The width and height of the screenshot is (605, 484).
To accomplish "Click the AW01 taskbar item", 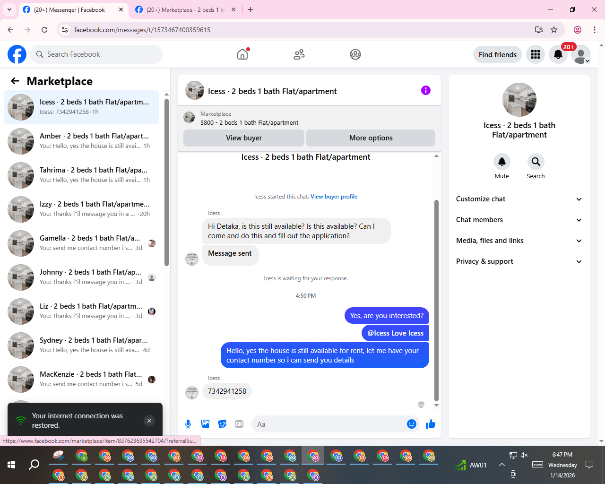I will [x=471, y=465].
